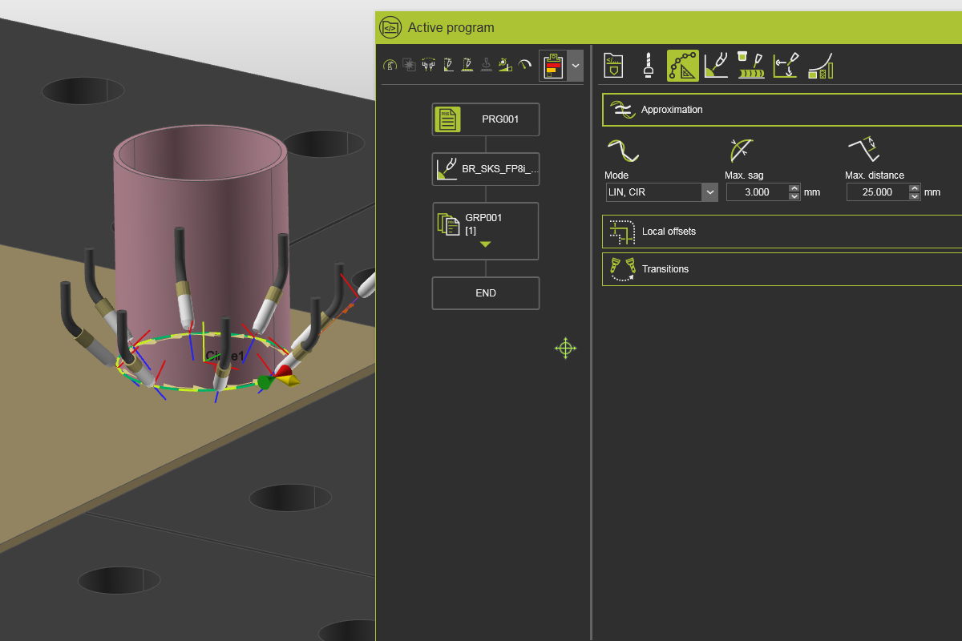Toggle the process simulation icon near the gauge
This screenshot has height=641, width=962.
(x=505, y=64)
